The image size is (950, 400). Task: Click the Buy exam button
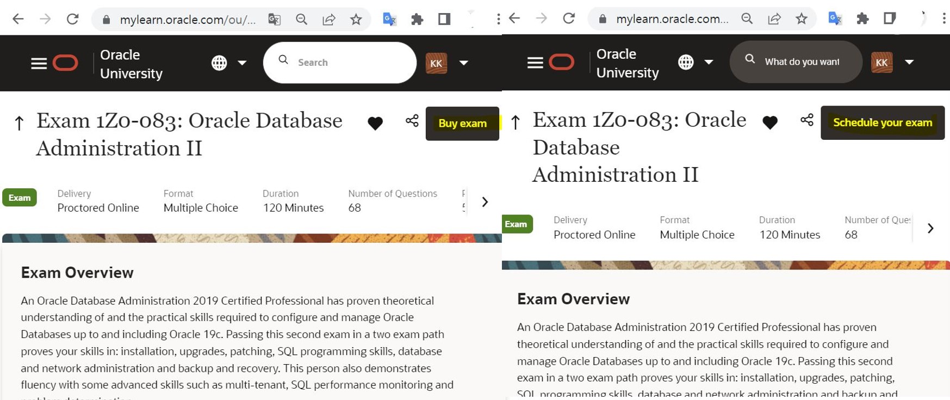pos(462,124)
